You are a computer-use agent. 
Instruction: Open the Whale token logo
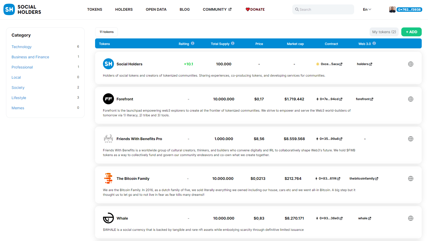click(108, 218)
